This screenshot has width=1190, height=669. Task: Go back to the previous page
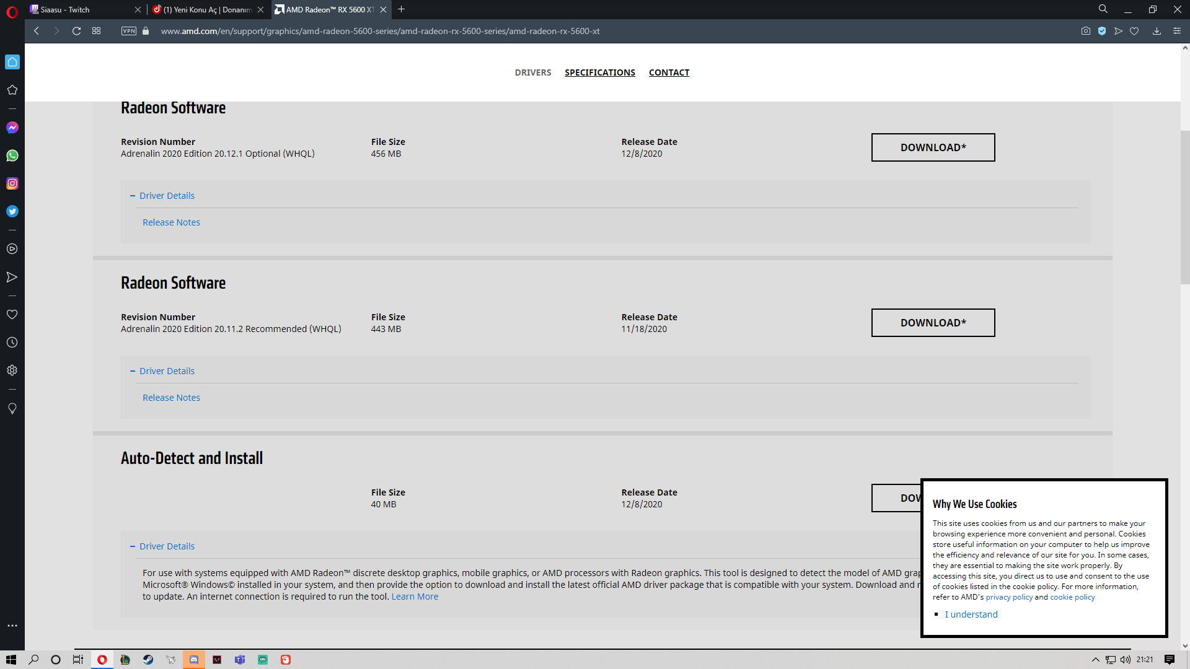[37, 31]
